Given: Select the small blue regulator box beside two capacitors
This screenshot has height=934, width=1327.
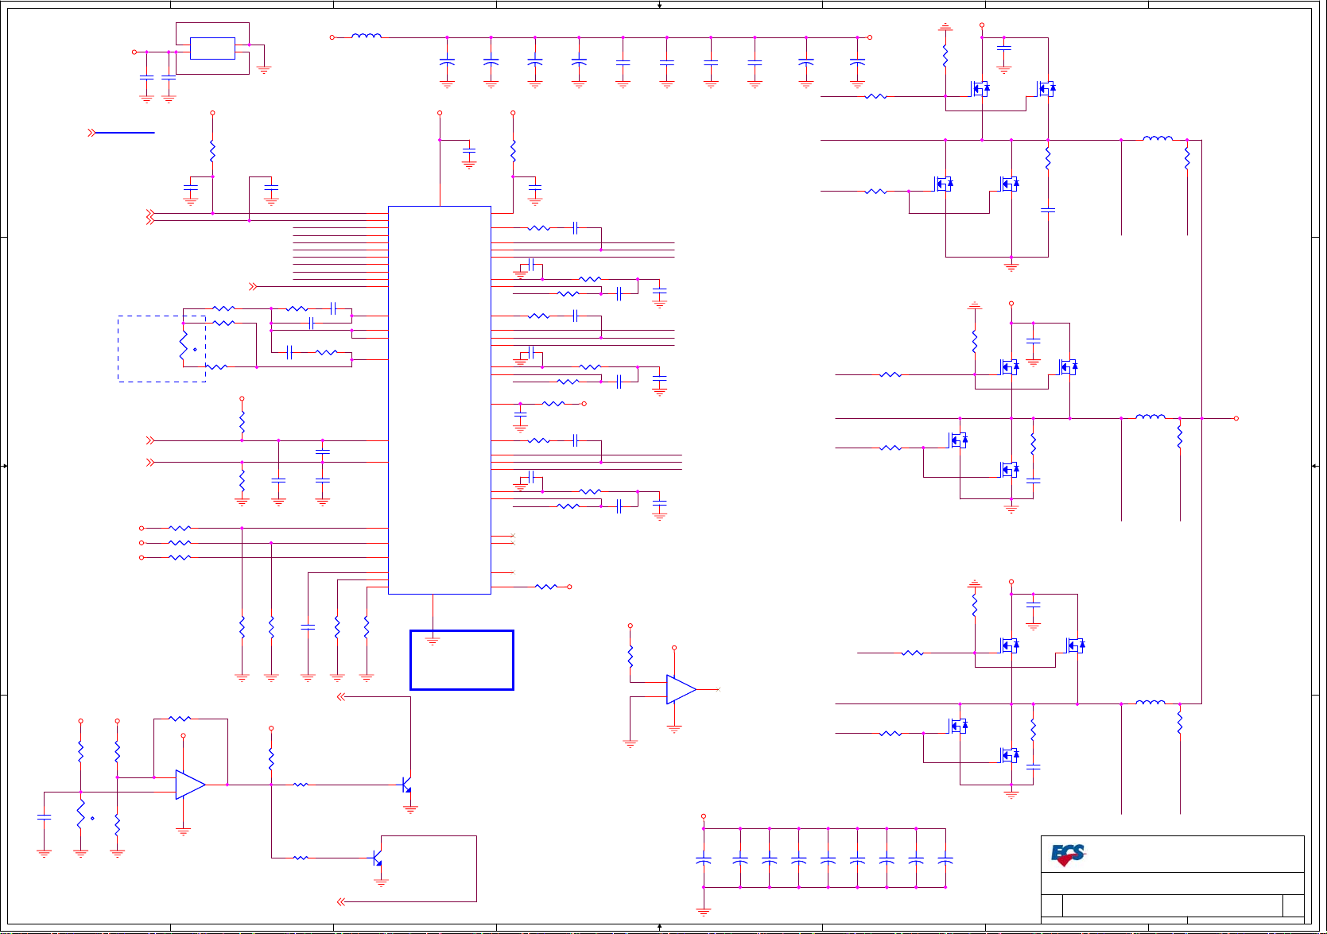Looking at the screenshot, I should [212, 48].
